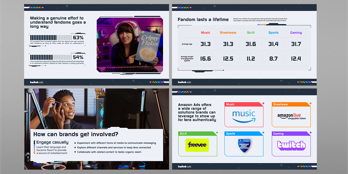Screen dimensions: 348x174
Task: Click the Sports column header in the table
Action: [x=273, y=33]
